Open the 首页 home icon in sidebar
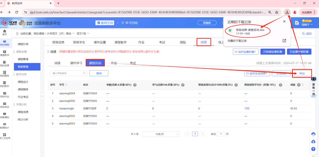This screenshot has width=319, height=157. [x=5, y=32]
